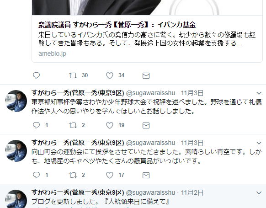This screenshot has height=208, width=266.
Task: Open the @sugawaraisshu handle on baseball tweet
Action: click(150, 93)
